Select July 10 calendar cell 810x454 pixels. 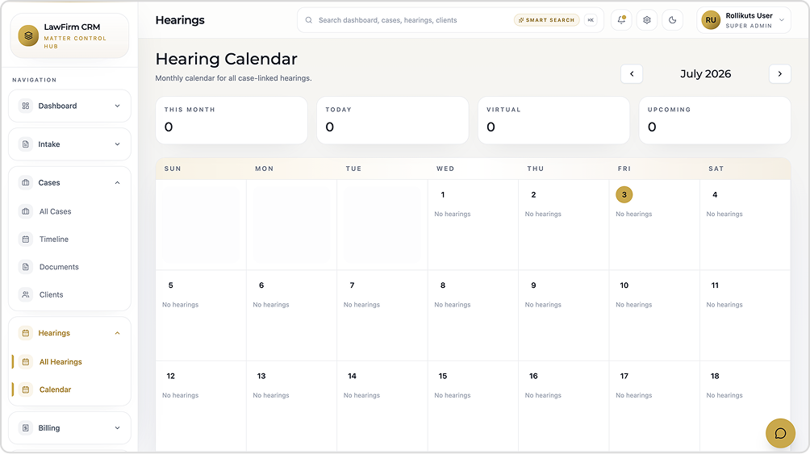click(654, 315)
